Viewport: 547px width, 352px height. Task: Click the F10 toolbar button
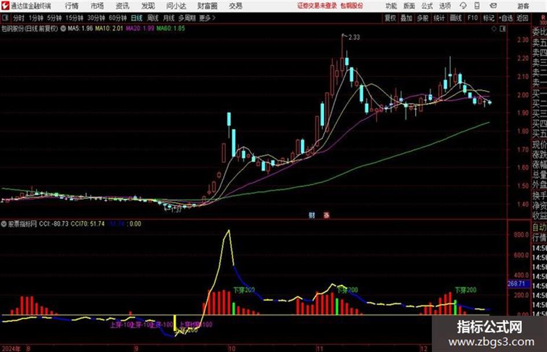(x=472, y=18)
